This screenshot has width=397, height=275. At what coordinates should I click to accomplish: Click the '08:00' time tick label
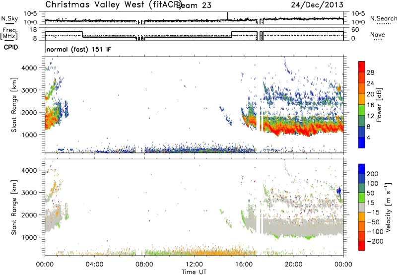[144, 265]
